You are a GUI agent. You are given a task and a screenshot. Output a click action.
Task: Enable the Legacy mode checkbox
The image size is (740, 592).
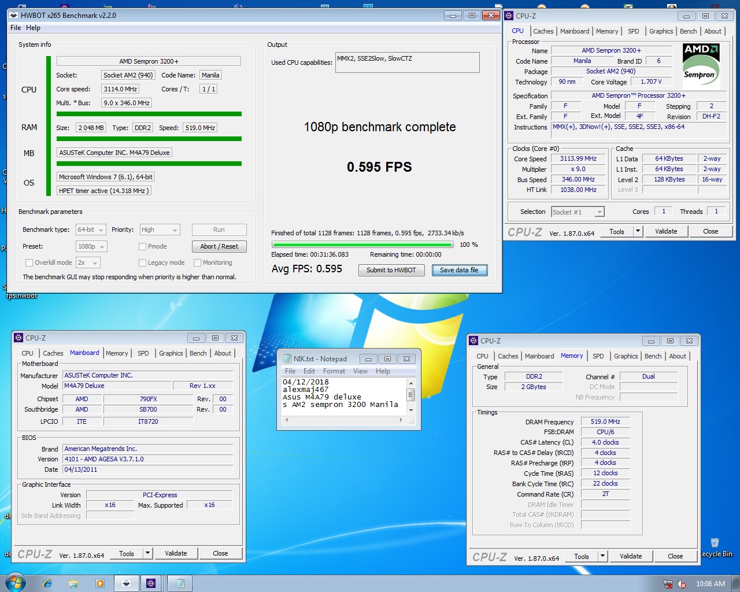click(142, 262)
